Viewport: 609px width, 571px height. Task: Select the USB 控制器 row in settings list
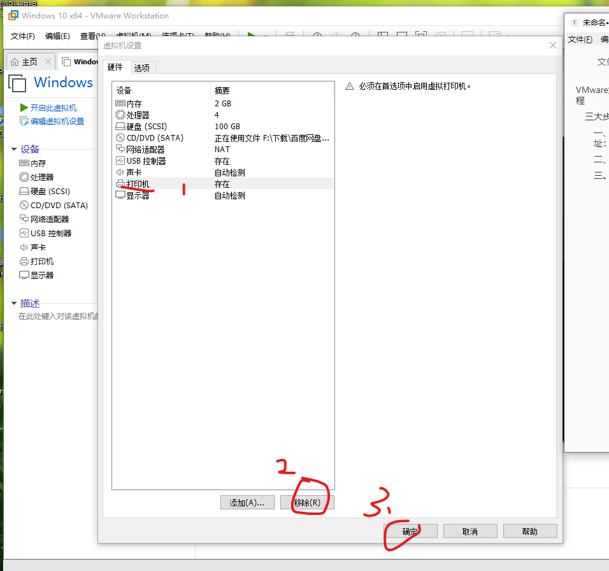point(223,161)
